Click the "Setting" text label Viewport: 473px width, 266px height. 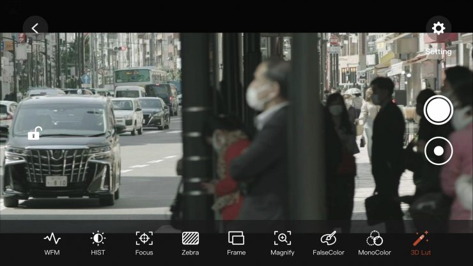tap(438, 52)
